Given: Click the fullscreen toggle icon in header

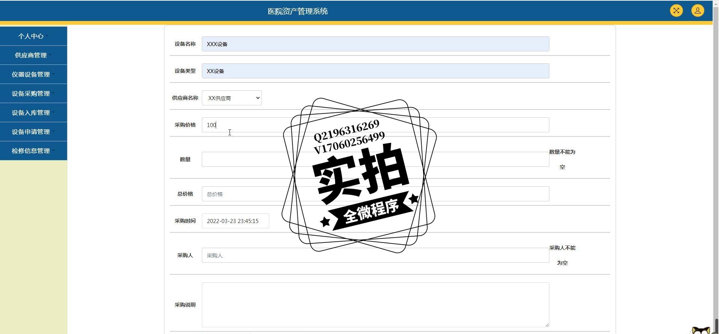Looking at the screenshot, I should click(x=676, y=10).
